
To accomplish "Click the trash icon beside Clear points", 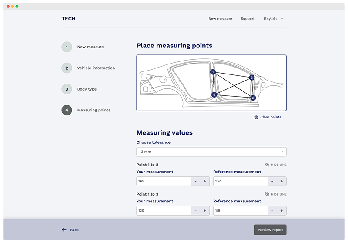I will [x=256, y=117].
